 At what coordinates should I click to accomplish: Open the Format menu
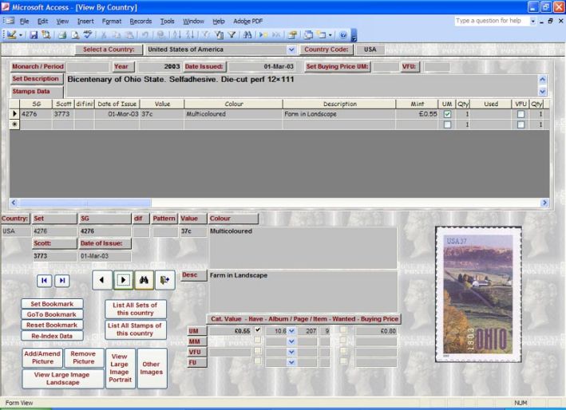pyautogui.click(x=112, y=22)
